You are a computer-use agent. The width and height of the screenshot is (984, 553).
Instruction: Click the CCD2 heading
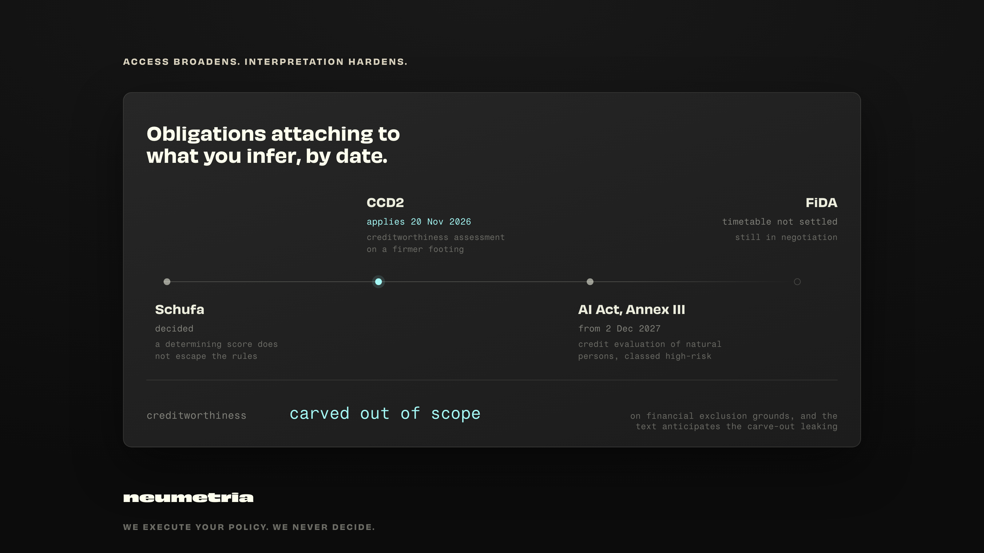[x=385, y=203]
